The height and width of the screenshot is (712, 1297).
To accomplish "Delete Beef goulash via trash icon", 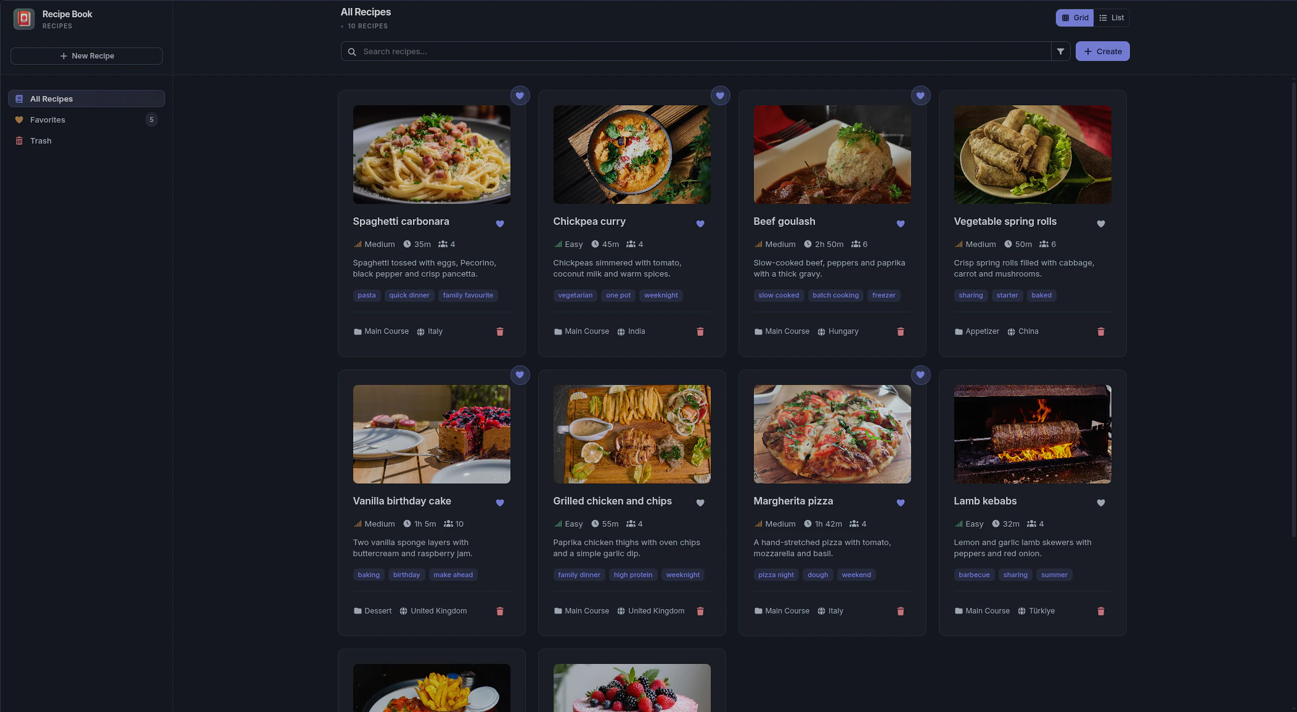I will 900,331.
